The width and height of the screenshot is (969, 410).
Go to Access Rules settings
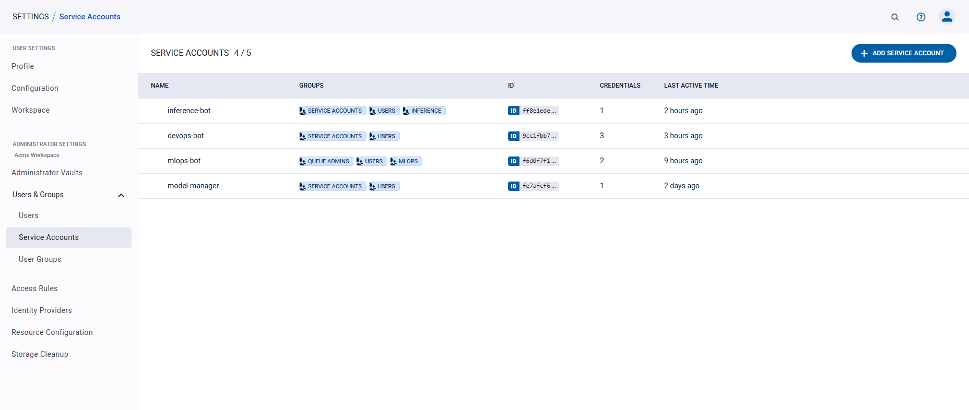34,288
